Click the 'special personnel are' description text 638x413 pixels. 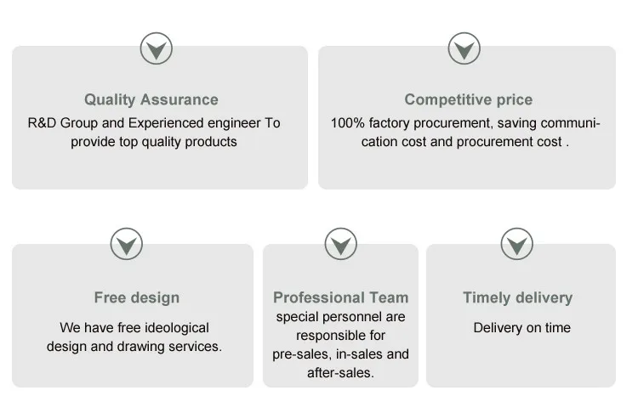coord(340,317)
